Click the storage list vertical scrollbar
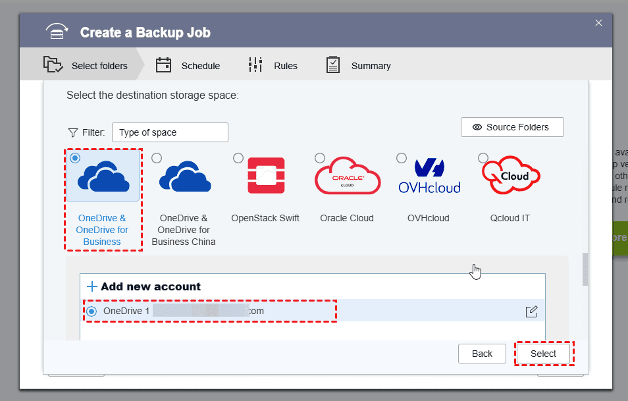Viewport: 628px width, 401px height. tap(585, 269)
